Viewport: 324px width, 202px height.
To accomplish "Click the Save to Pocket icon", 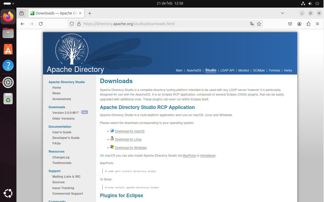I will point(290,24).
